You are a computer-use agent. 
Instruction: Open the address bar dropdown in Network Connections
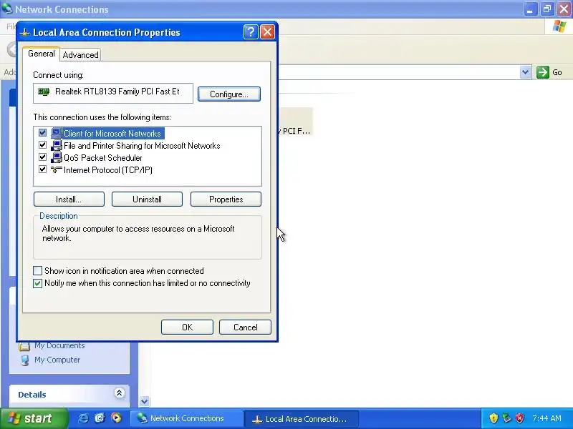[x=525, y=72]
